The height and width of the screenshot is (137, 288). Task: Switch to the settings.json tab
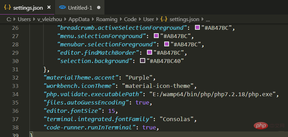[x=27, y=8]
